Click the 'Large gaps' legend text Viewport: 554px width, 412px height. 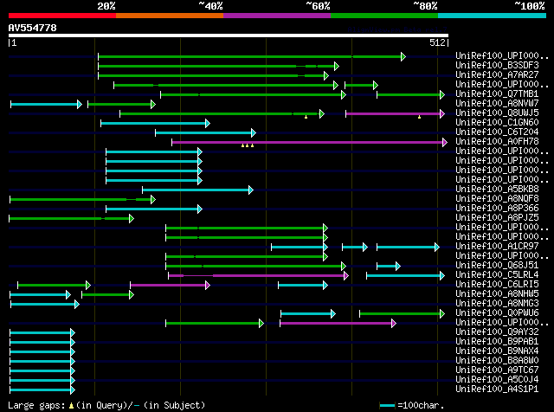(36, 405)
